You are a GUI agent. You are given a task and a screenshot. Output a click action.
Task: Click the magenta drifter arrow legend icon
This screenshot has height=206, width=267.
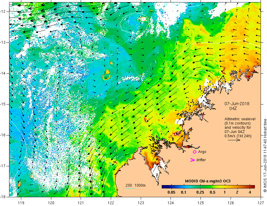(192, 160)
